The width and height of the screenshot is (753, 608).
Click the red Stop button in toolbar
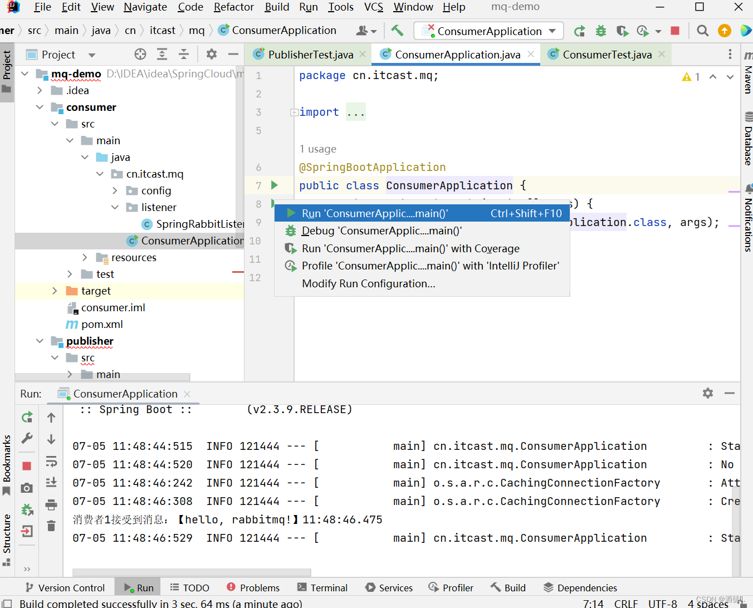tap(675, 31)
